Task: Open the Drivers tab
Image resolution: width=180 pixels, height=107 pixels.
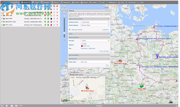Action: tap(84, 2)
